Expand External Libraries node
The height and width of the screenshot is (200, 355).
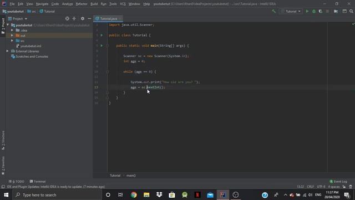(x=7, y=51)
